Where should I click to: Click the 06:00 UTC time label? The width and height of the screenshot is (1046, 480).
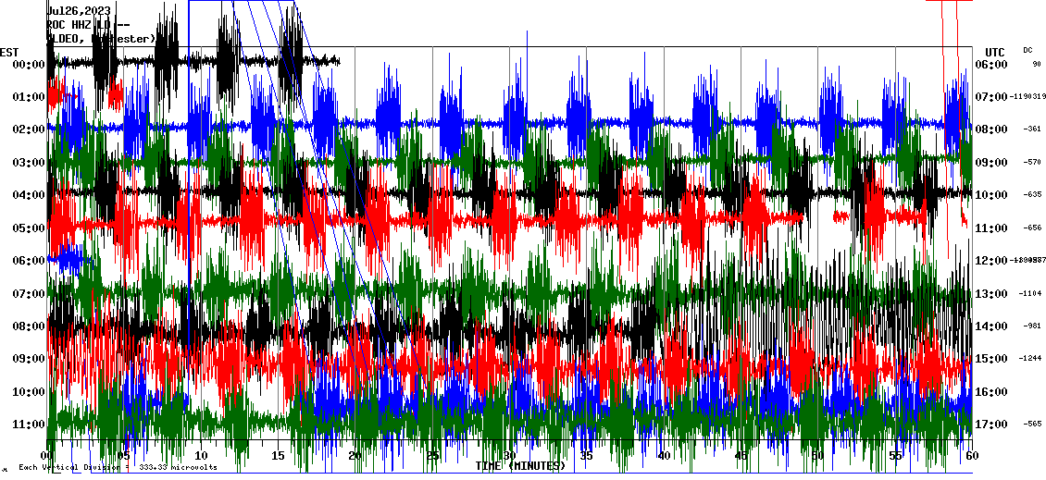(x=992, y=65)
